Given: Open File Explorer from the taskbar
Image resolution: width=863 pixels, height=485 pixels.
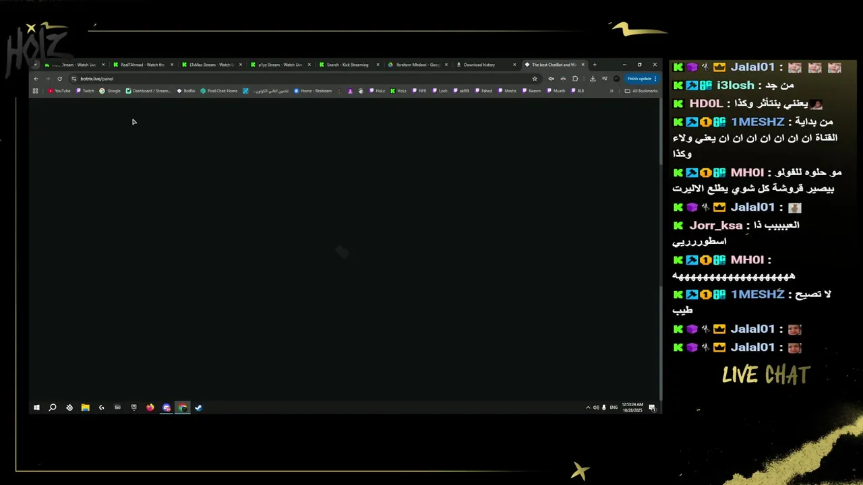Looking at the screenshot, I should [86, 408].
